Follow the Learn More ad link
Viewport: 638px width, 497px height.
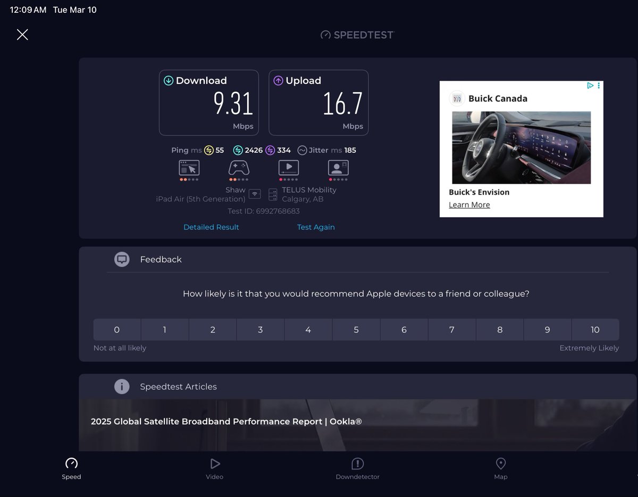coord(469,205)
